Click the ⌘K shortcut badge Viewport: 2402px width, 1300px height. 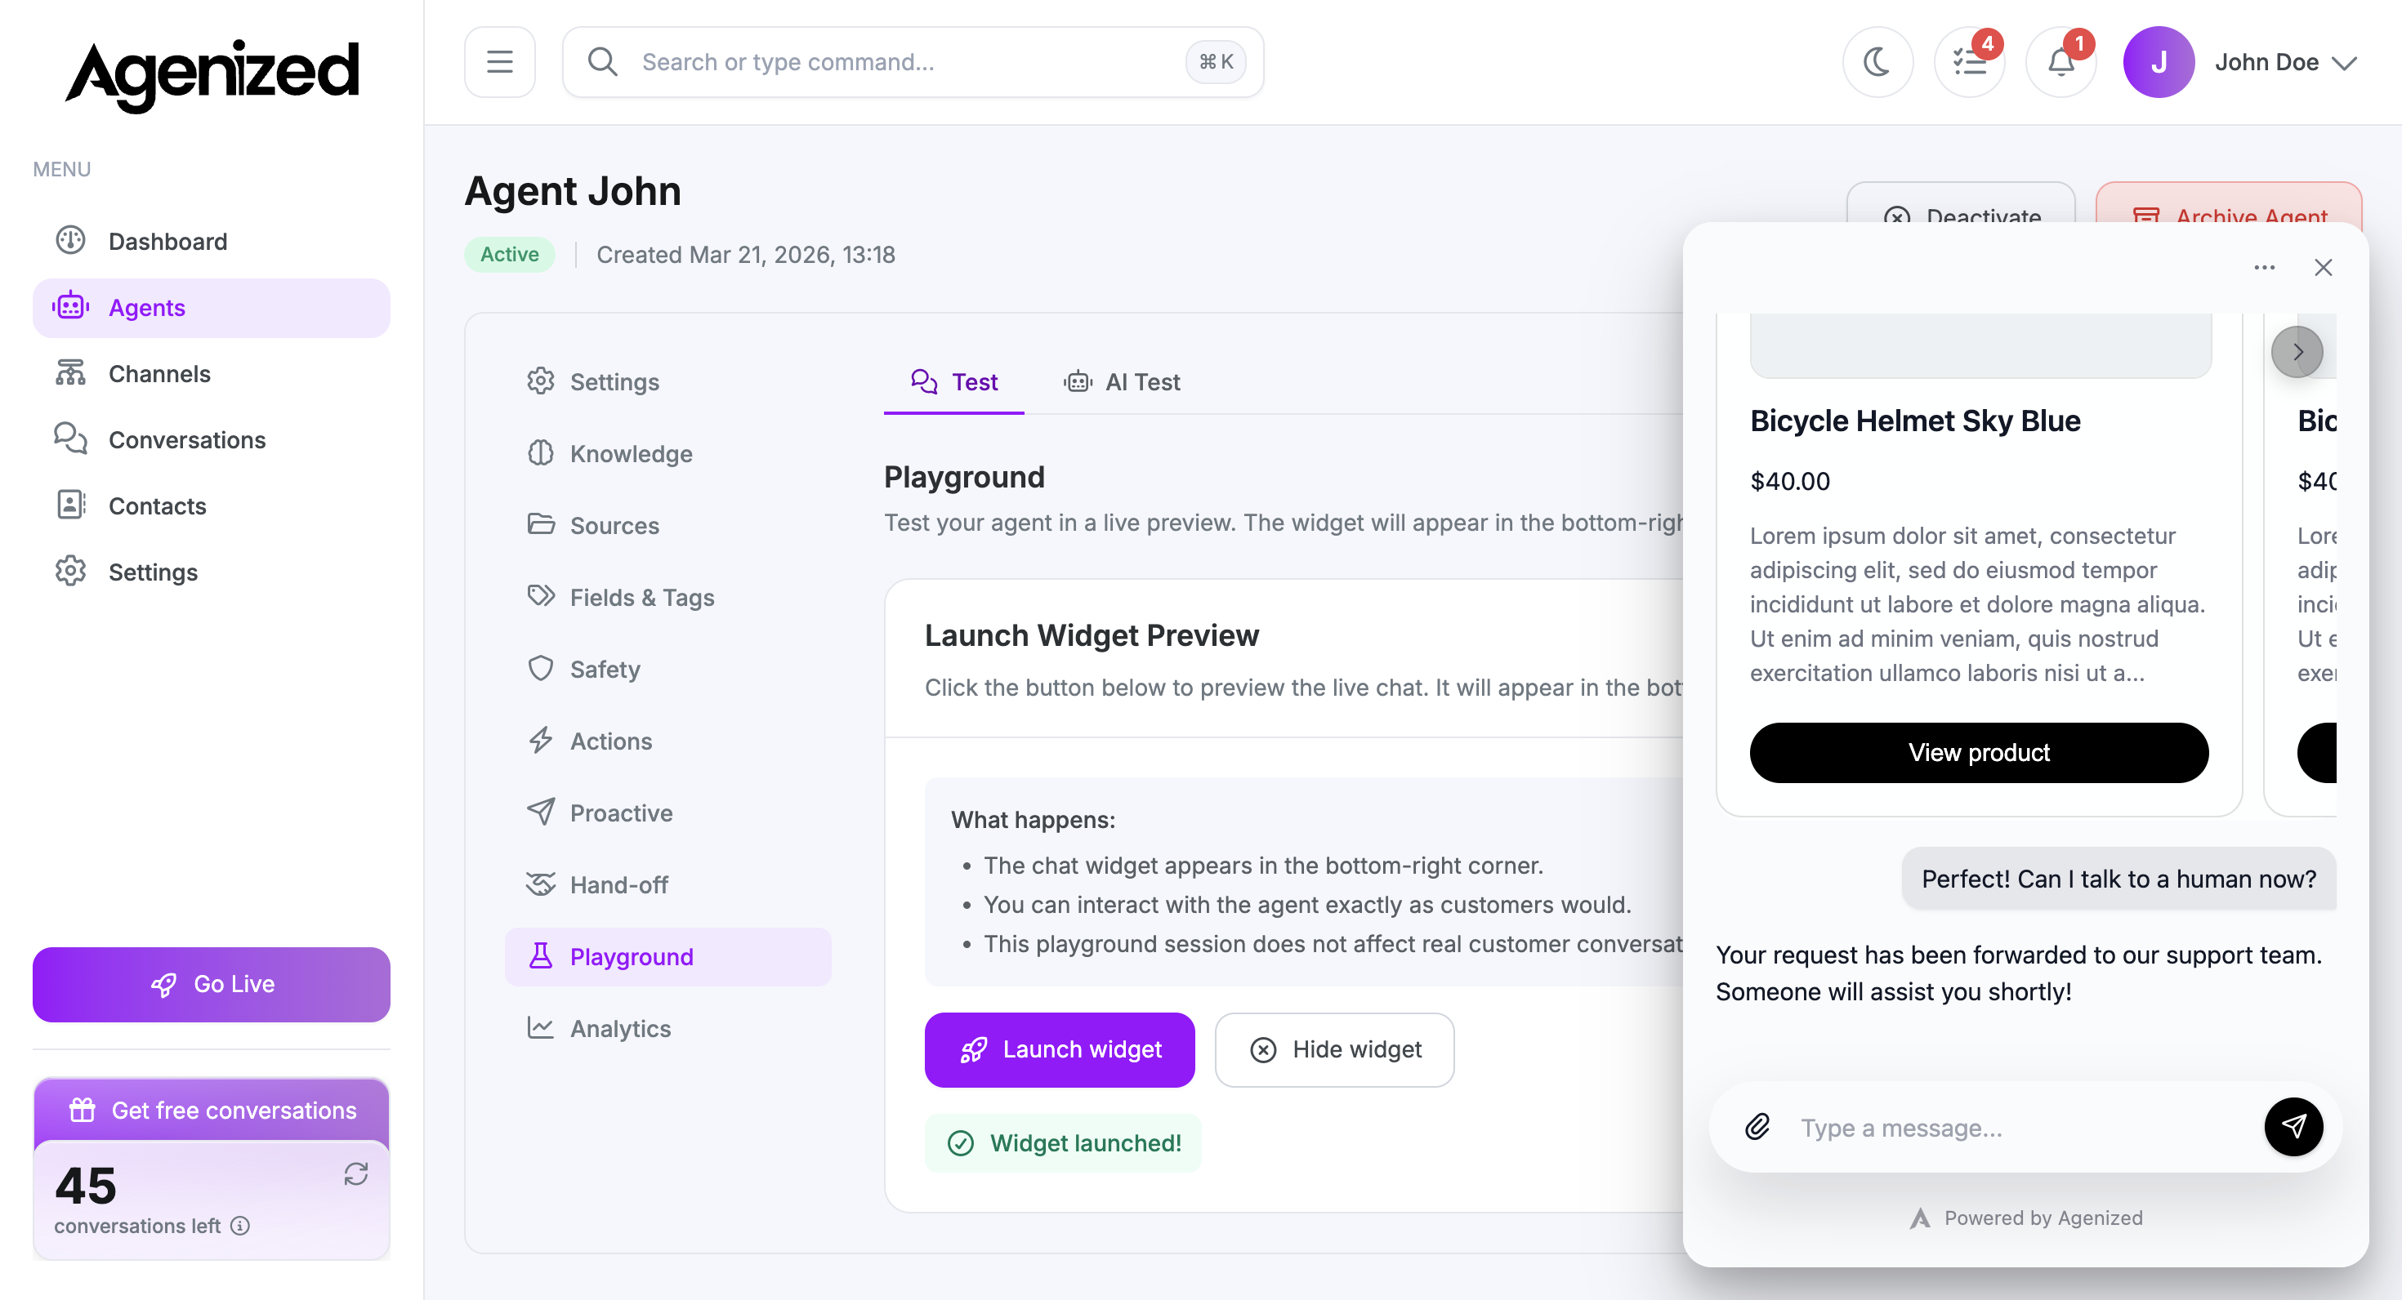(1216, 62)
